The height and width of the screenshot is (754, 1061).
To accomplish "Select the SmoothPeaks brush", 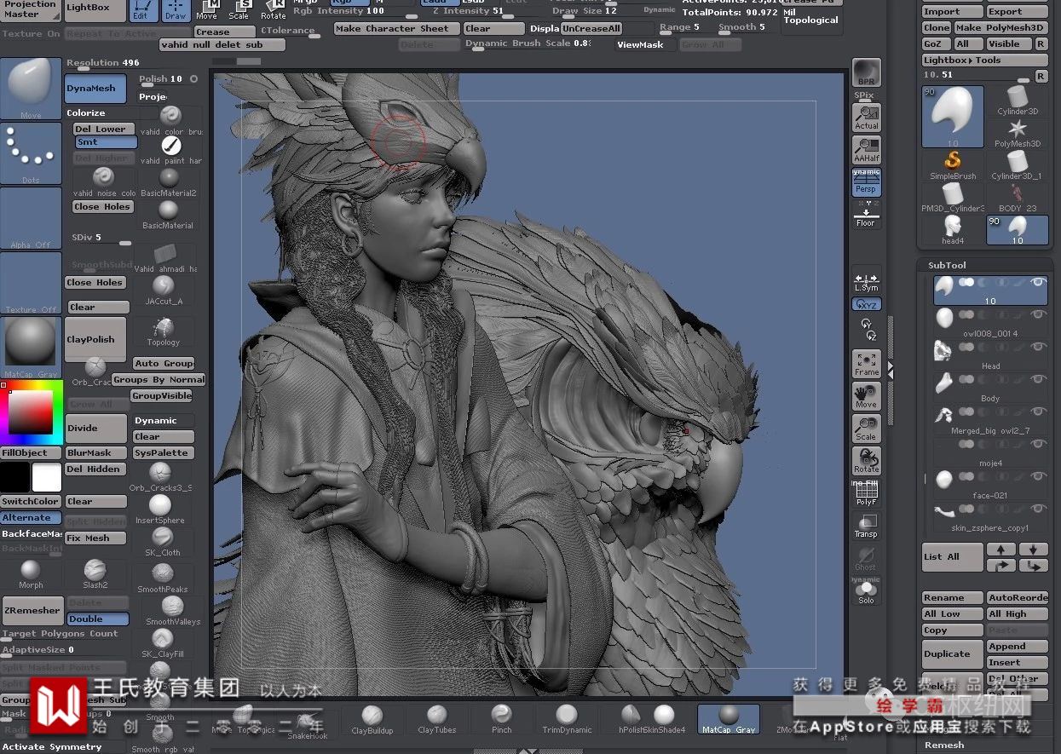I will coord(162,578).
